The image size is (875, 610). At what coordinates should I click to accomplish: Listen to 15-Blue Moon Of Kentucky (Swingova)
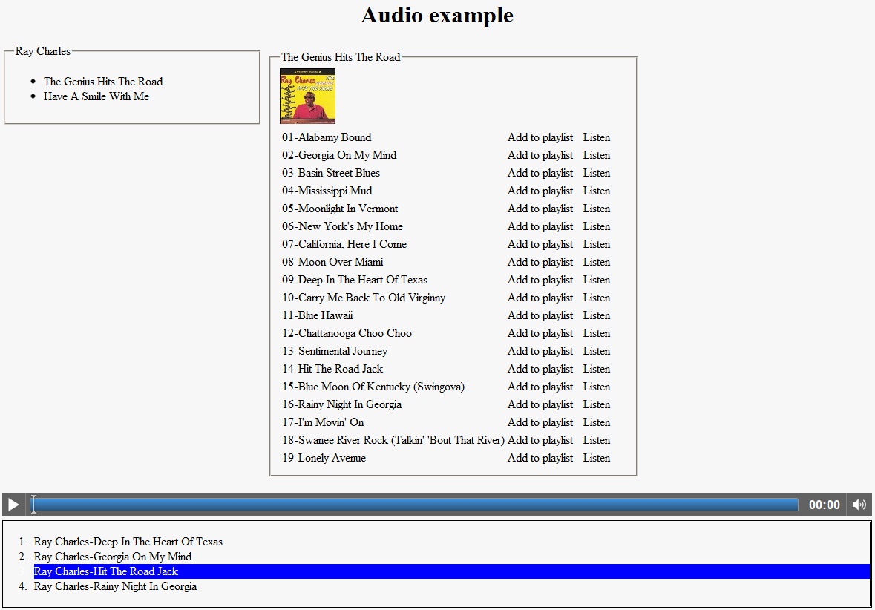pos(597,387)
